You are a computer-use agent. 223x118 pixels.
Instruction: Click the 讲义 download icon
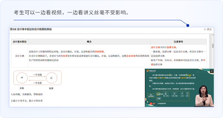[x=205, y=29]
